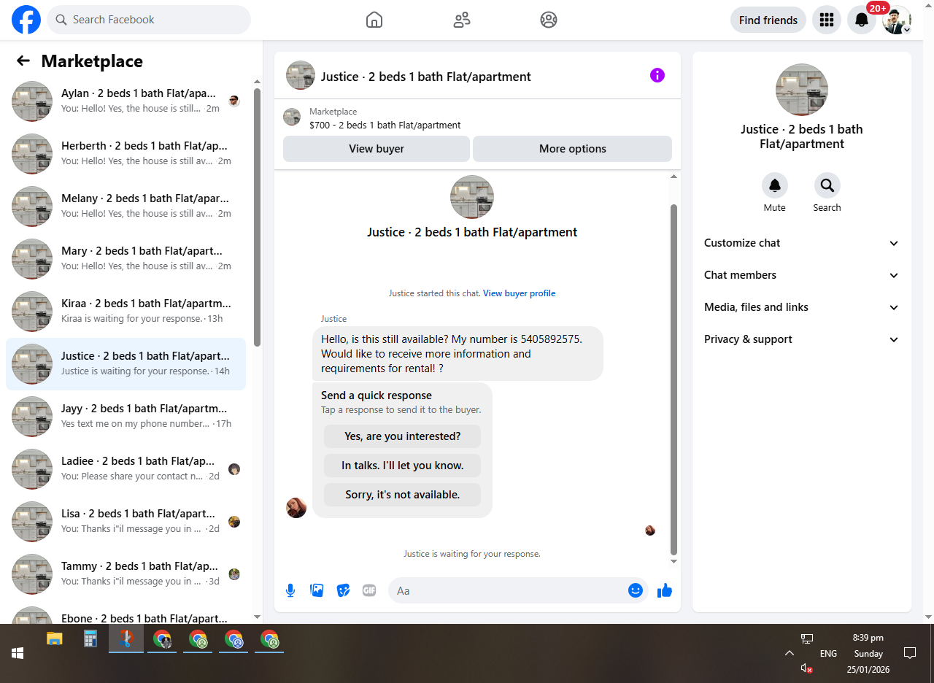The image size is (934, 683).
Task: Open the Groups icon in top navigation
Action: pos(549,20)
